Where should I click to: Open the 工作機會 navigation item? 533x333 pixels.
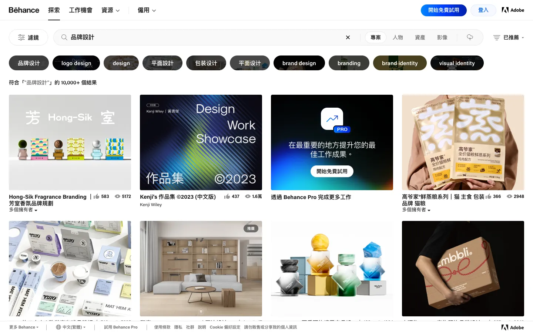[81, 10]
